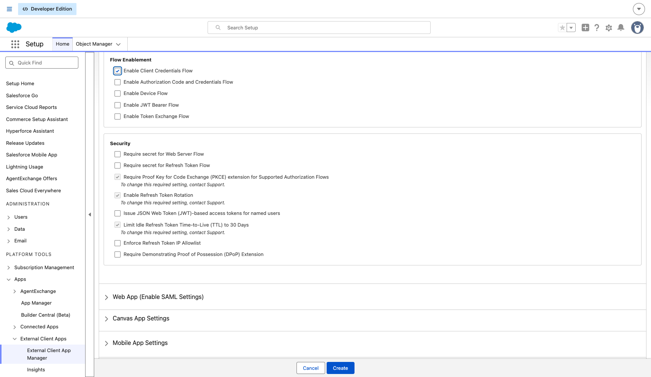Focus the Search Setup field

click(319, 28)
